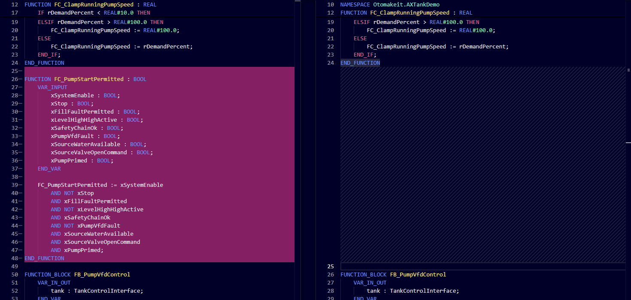Click "END_IF;" in left pane

(x=49, y=54)
